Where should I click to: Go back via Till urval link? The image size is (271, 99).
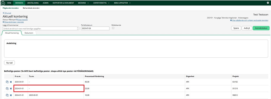(7, 13)
